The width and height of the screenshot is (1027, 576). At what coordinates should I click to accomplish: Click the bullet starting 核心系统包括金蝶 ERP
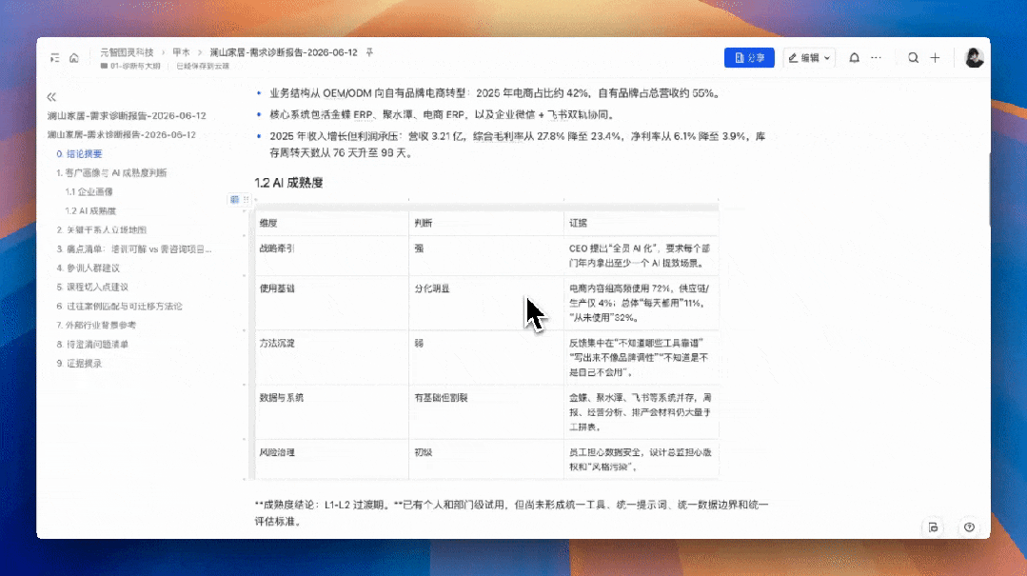coord(444,114)
